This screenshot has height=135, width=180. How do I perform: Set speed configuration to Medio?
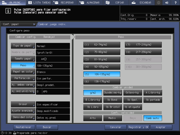[113, 118]
